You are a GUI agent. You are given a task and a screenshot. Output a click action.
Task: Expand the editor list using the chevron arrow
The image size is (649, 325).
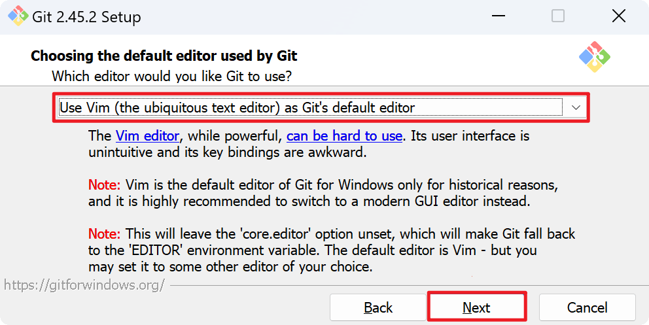[576, 107]
